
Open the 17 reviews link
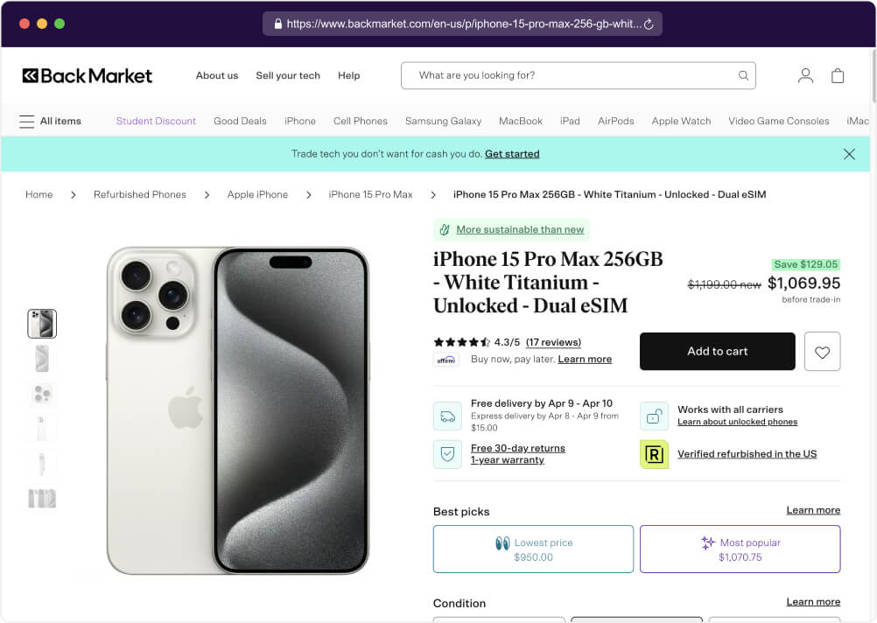point(553,342)
